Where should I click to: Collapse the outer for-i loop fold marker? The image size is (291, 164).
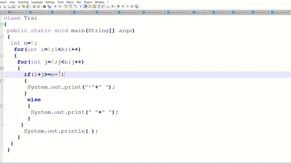[2, 56]
